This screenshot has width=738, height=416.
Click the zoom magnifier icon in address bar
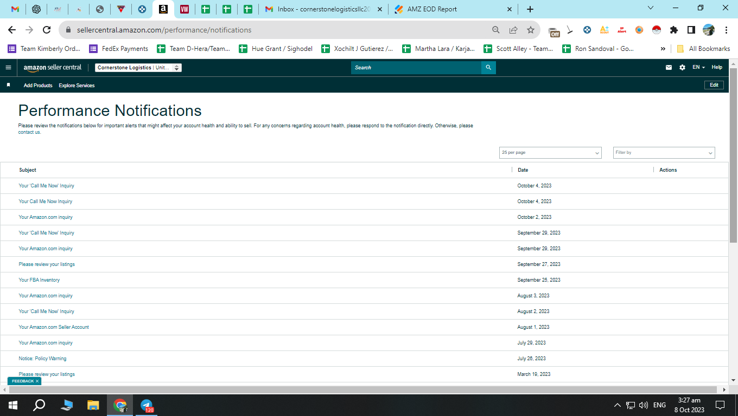(495, 30)
